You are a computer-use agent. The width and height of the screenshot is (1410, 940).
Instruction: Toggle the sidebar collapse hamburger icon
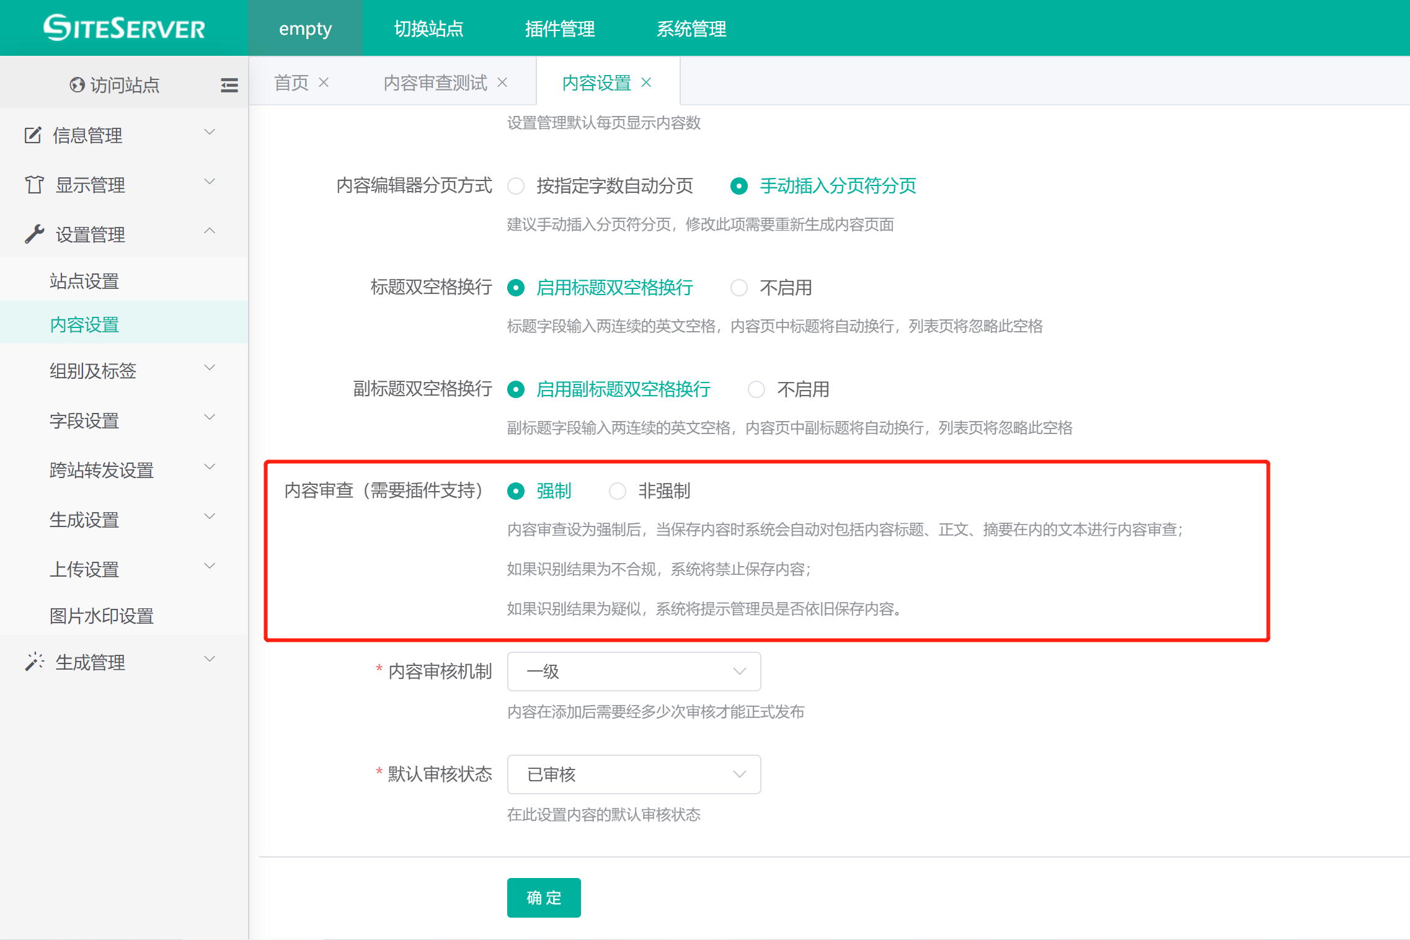tap(229, 85)
